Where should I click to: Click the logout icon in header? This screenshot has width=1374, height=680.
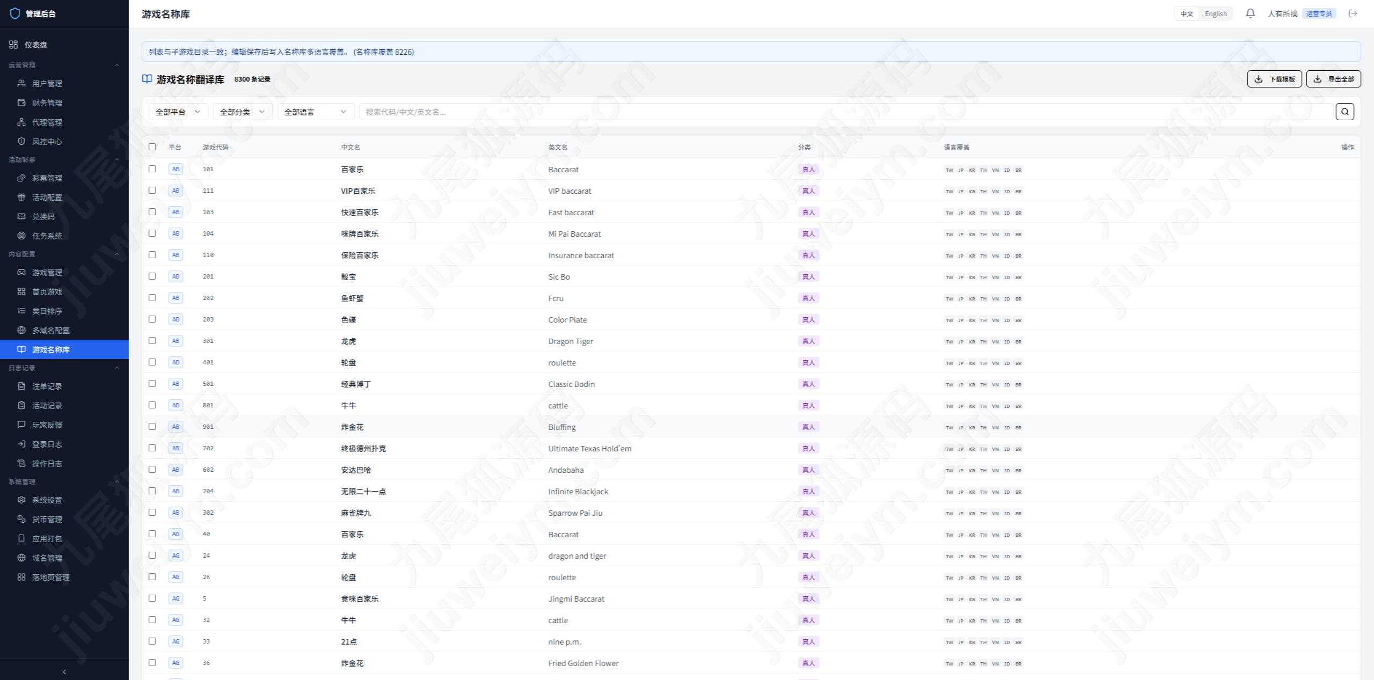pyautogui.click(x=1353, y=13)
